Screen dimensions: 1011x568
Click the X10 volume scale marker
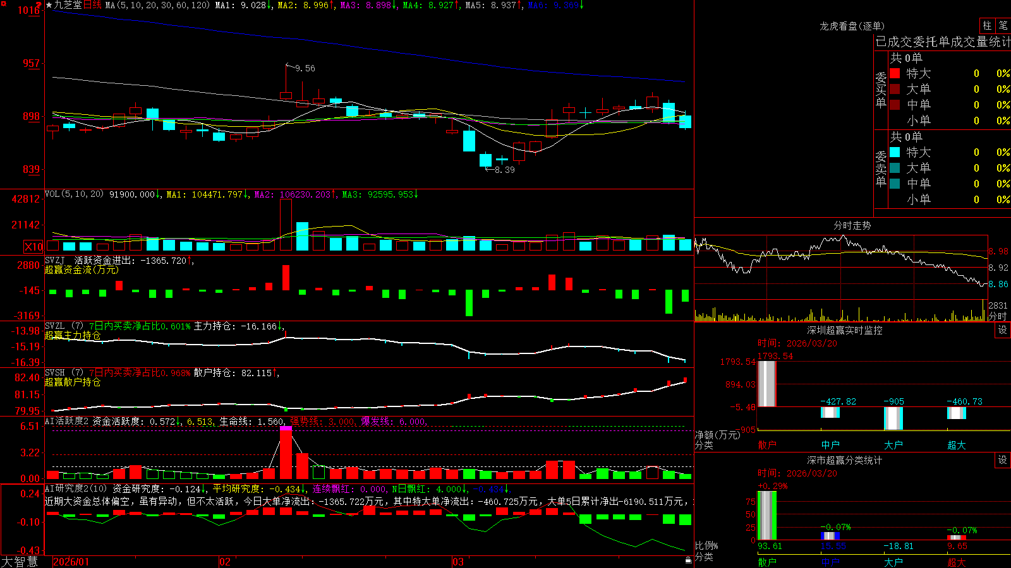click(x=33, y=247)
